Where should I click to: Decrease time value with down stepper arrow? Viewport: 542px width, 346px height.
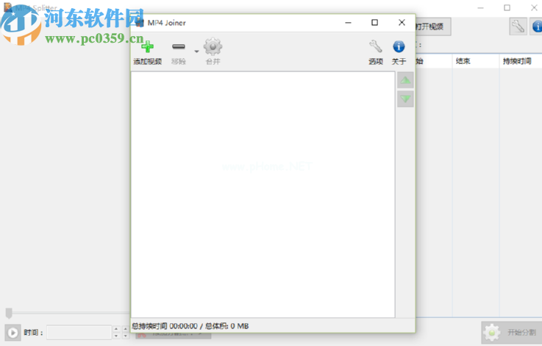click(x=116, y=336)
